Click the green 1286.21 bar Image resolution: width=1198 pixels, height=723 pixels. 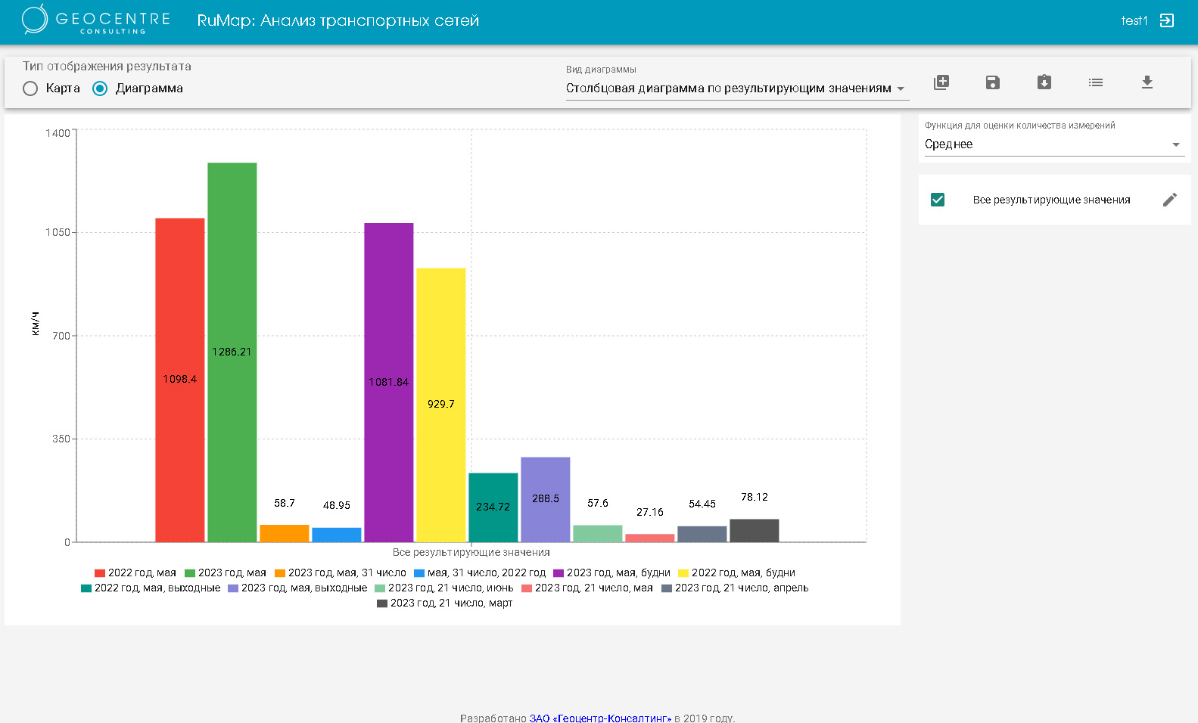pos(232,352)
